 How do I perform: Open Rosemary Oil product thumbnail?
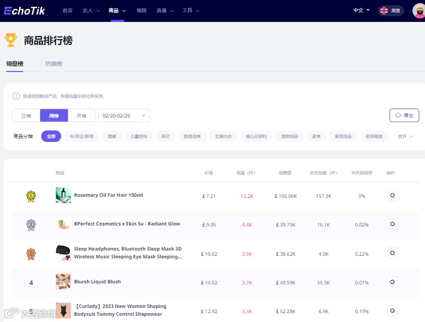[x=63, y=195]
